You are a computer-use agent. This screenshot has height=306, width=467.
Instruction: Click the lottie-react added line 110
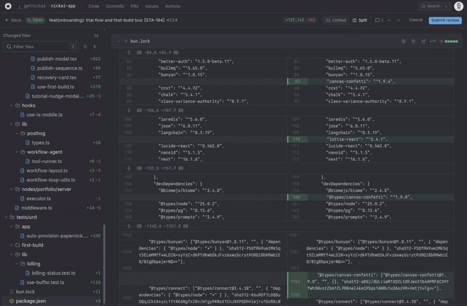(x=371, y=139)
